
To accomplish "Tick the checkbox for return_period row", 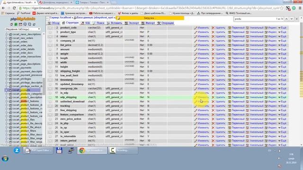I will [x=50, y=141].
